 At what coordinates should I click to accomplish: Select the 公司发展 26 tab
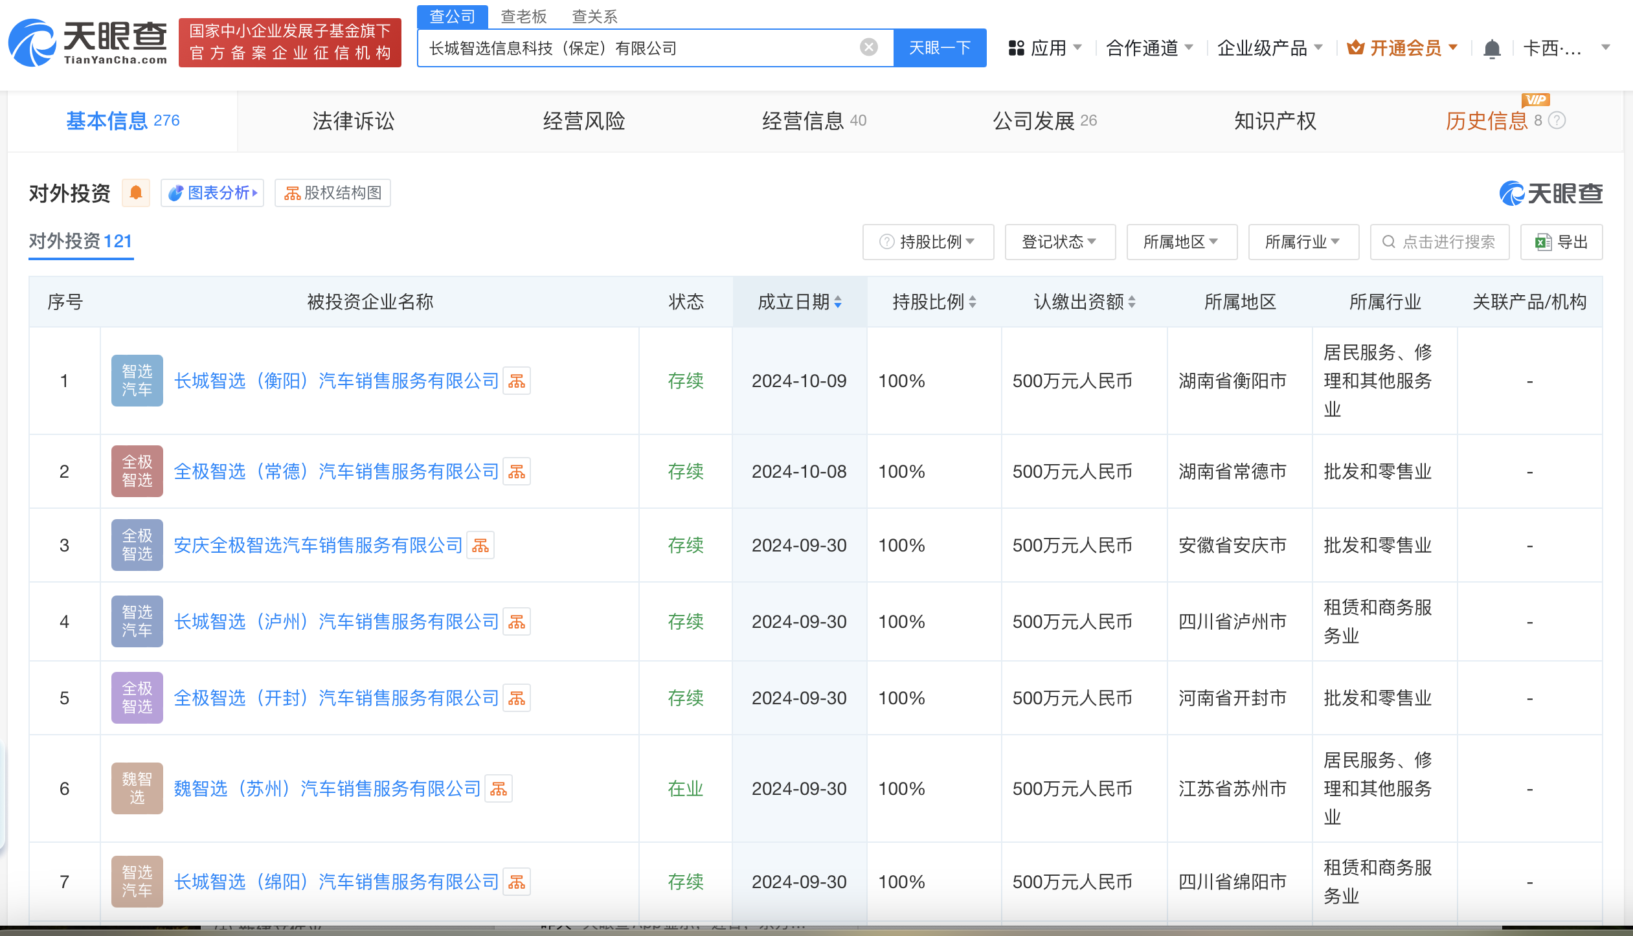[1044, 121]
